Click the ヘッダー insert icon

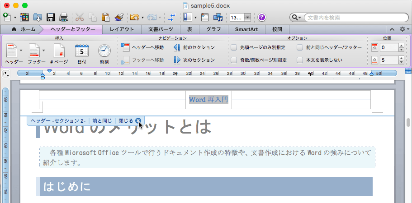coord(12,51)
